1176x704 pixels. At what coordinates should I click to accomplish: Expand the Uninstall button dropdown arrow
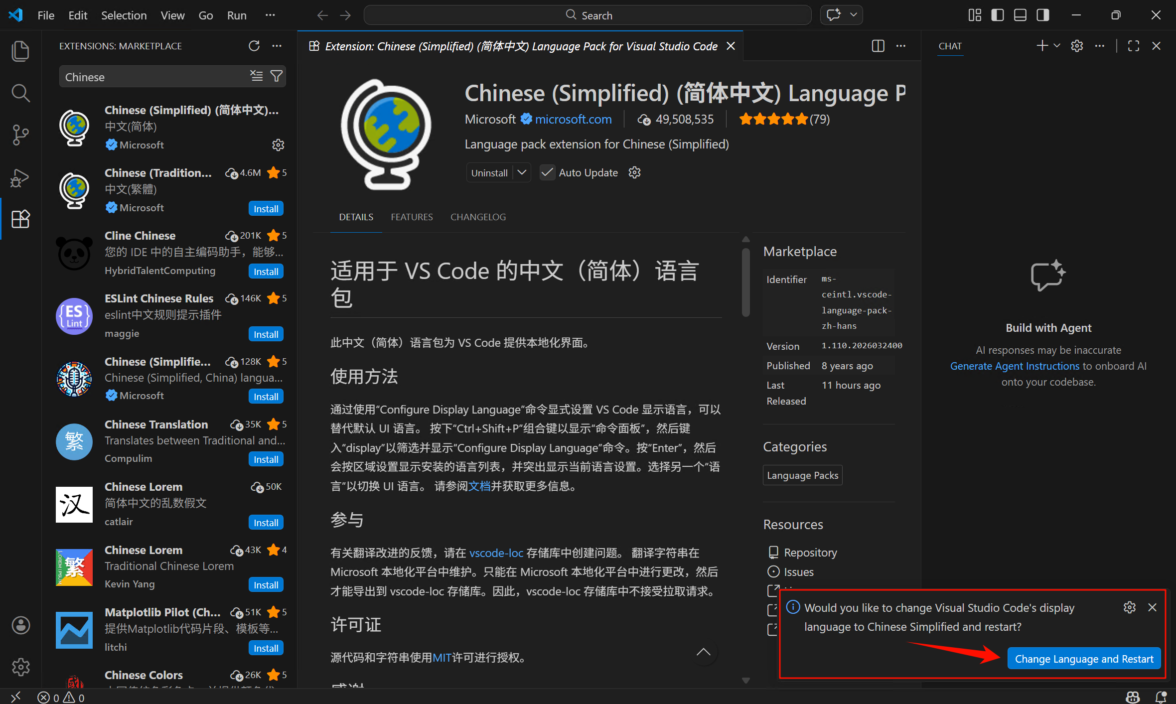pos(522,172)
